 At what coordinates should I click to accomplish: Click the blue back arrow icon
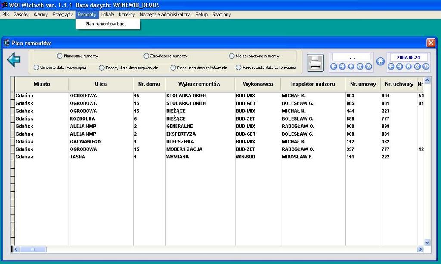[14, 59]
